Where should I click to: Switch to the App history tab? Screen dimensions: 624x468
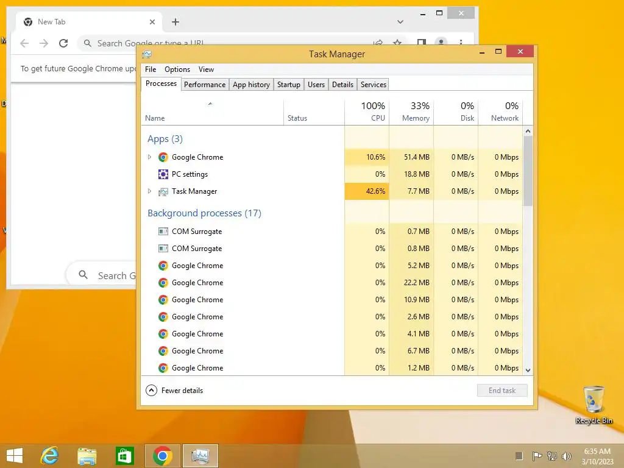point(251,85)
